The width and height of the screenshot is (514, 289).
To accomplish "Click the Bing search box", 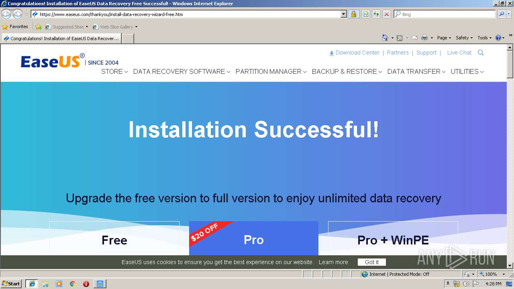I will click(x=445, y=14).
